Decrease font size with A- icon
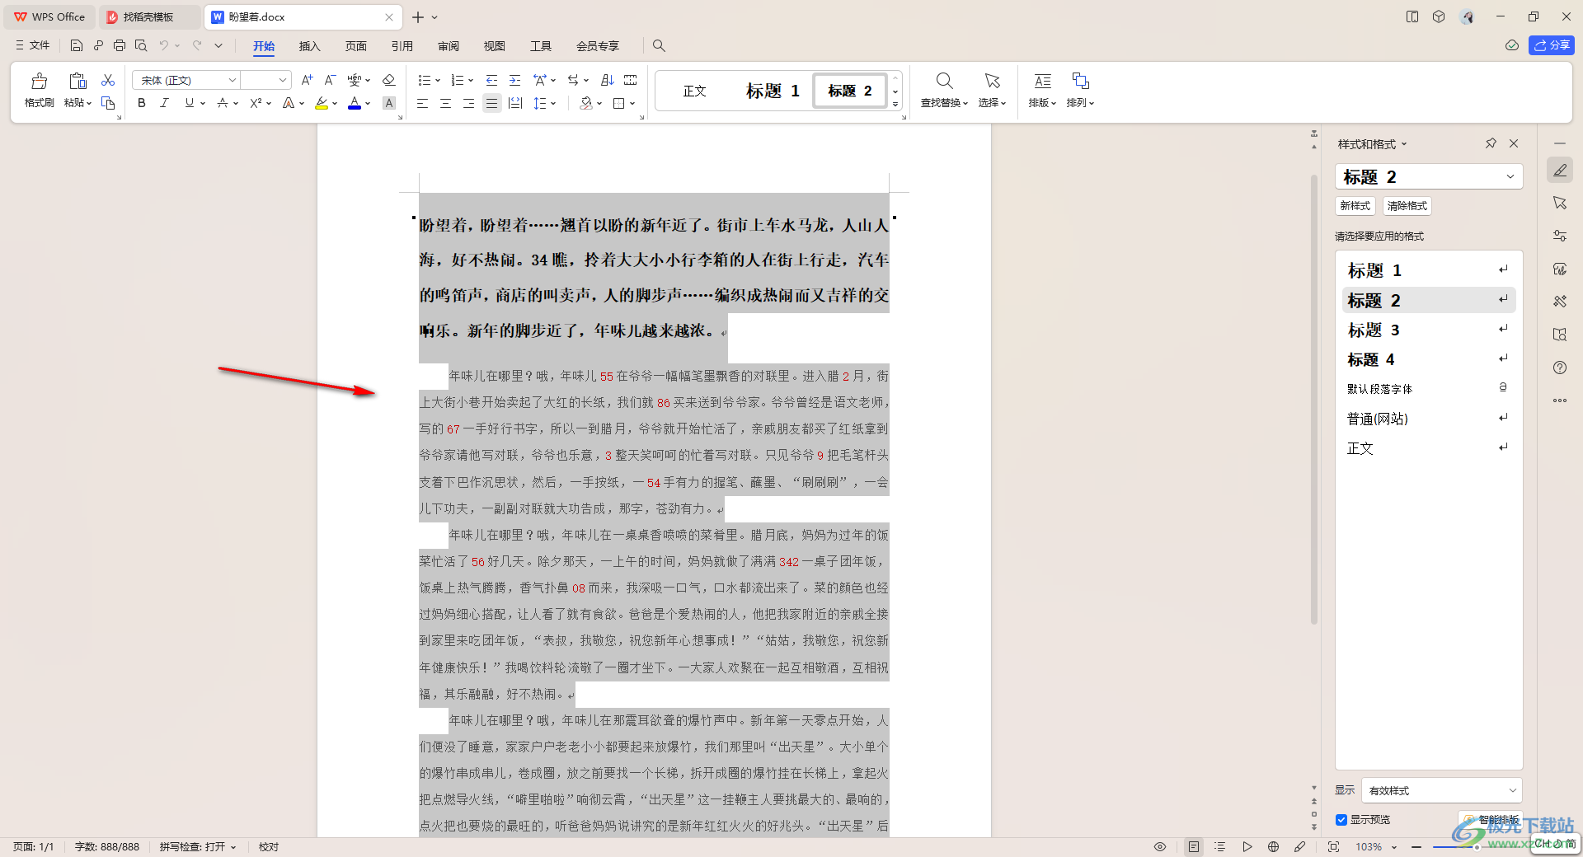This screenshot has width=1583, height=857. (330, 80)
